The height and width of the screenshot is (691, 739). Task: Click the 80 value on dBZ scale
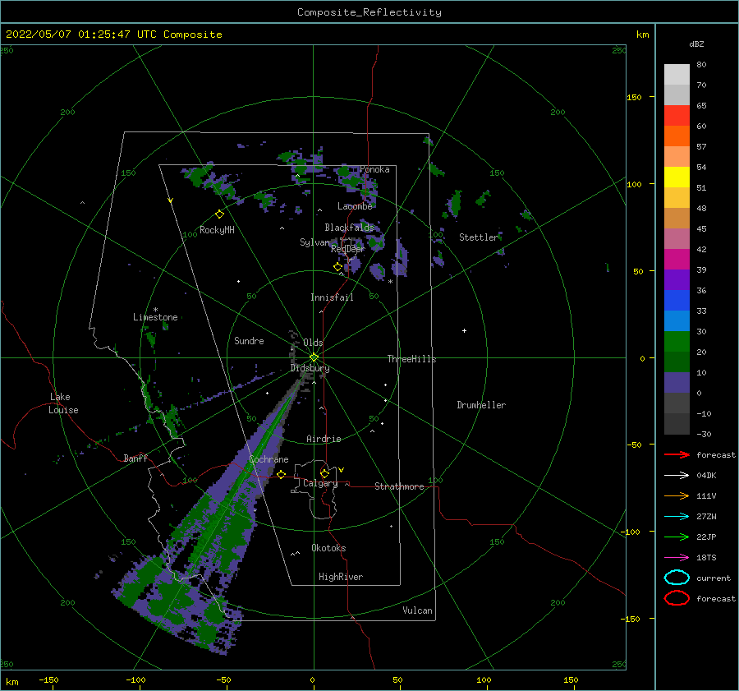click(701, 65)
